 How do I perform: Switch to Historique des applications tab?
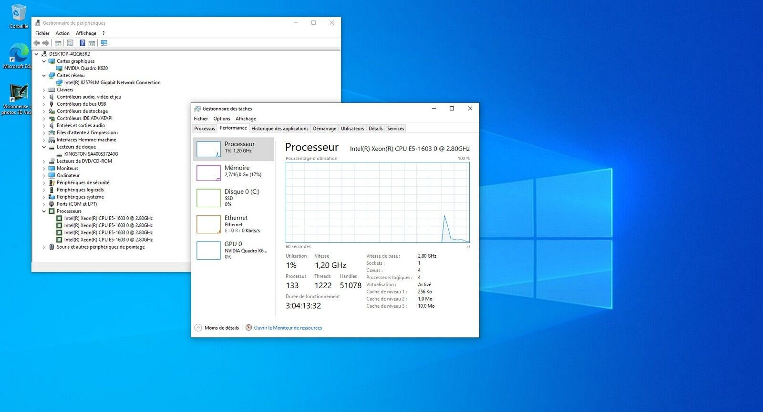(280, 129)
